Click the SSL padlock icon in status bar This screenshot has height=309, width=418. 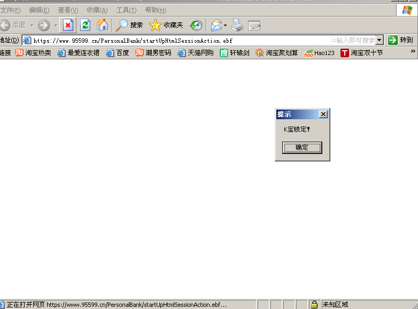coord(314,305)
